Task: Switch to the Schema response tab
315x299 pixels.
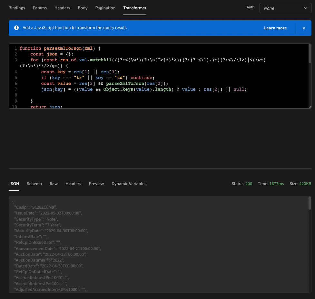Action: (x=34, y=184)
